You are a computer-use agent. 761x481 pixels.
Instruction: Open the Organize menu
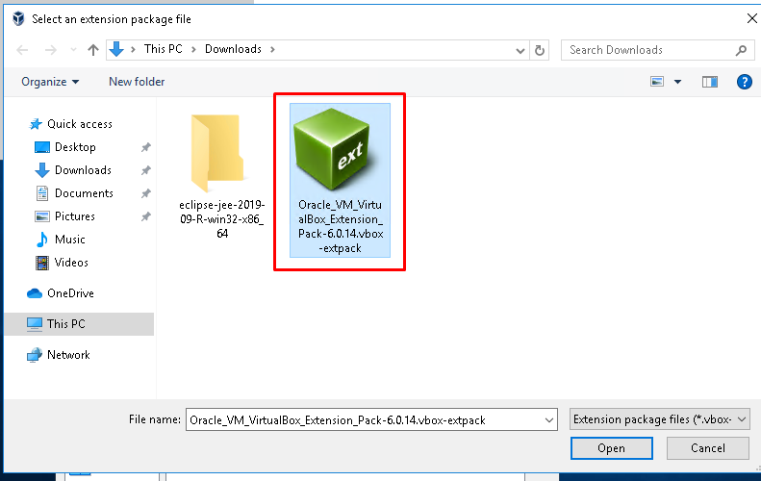pos(50,82)
